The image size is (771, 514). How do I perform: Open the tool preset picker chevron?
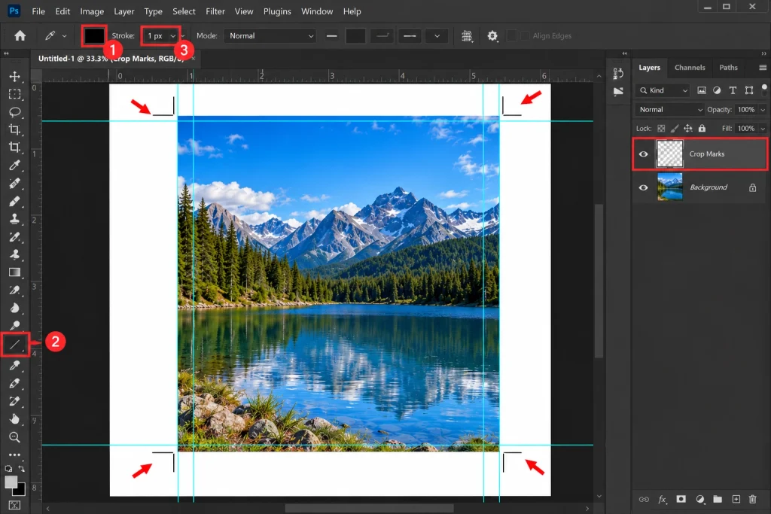pos(65,36)
